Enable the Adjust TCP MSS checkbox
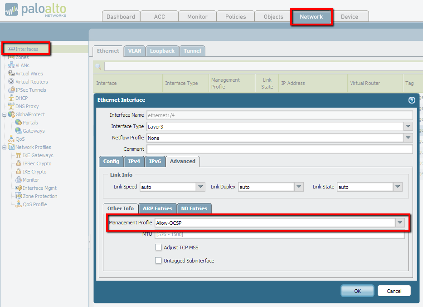 pos(158,247)
